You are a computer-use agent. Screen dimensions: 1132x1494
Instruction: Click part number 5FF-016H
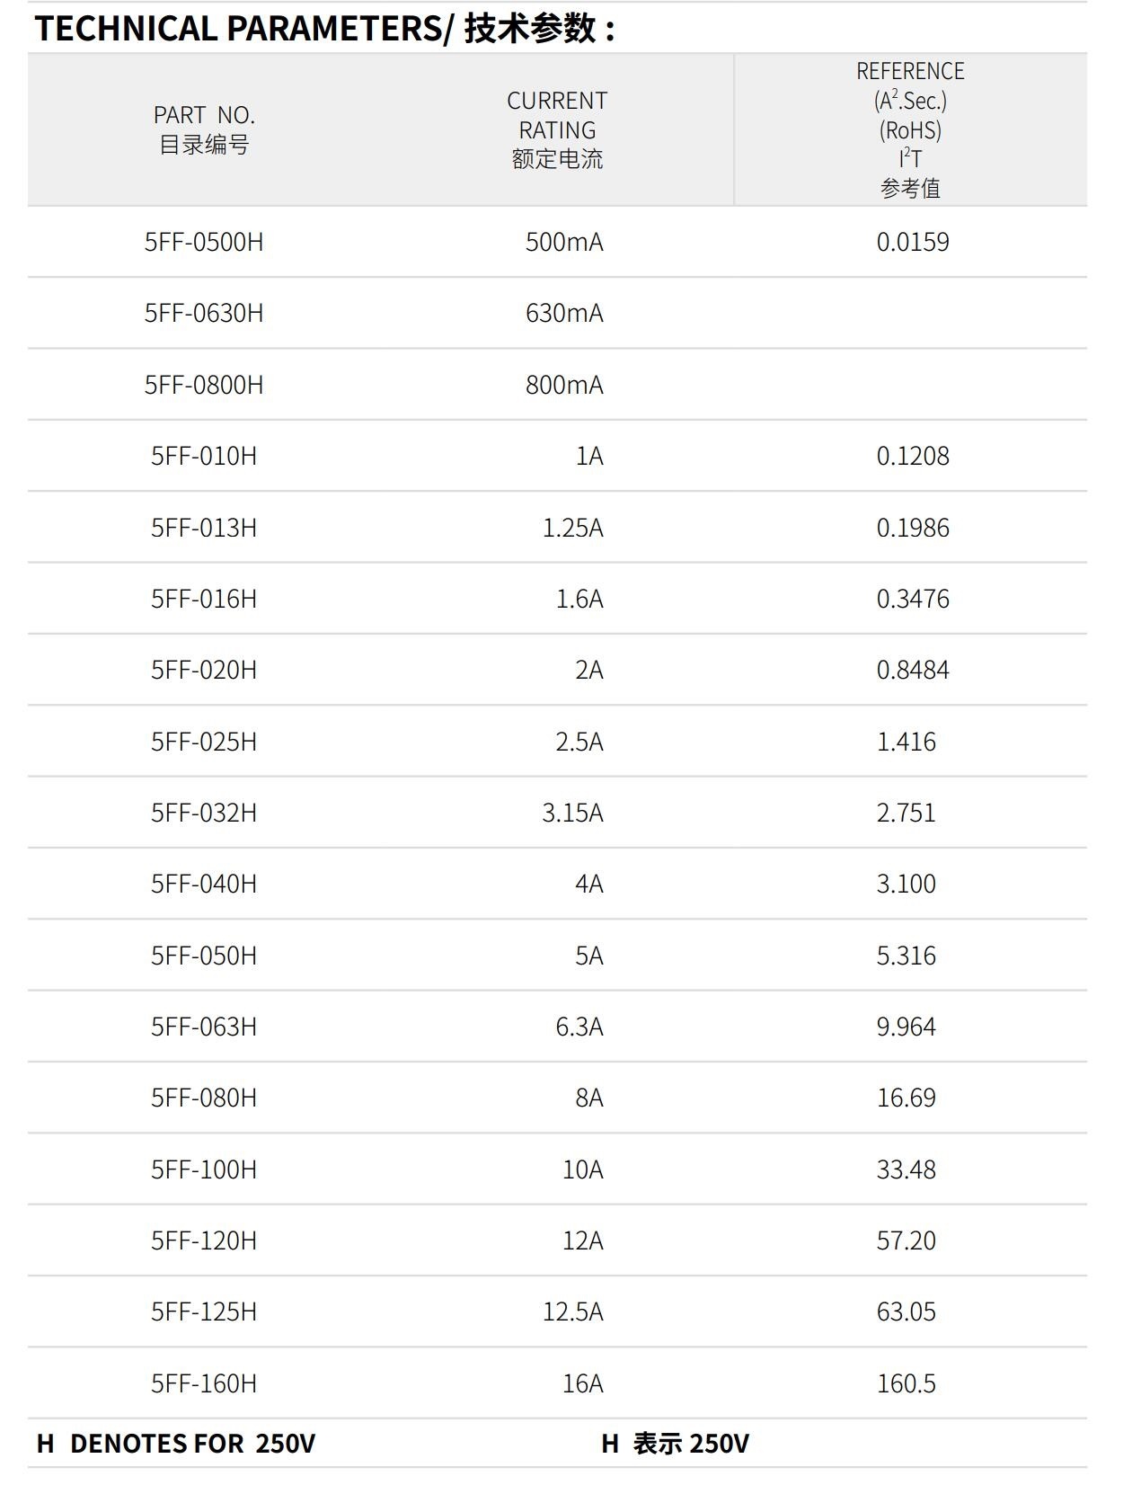(204, 599)
